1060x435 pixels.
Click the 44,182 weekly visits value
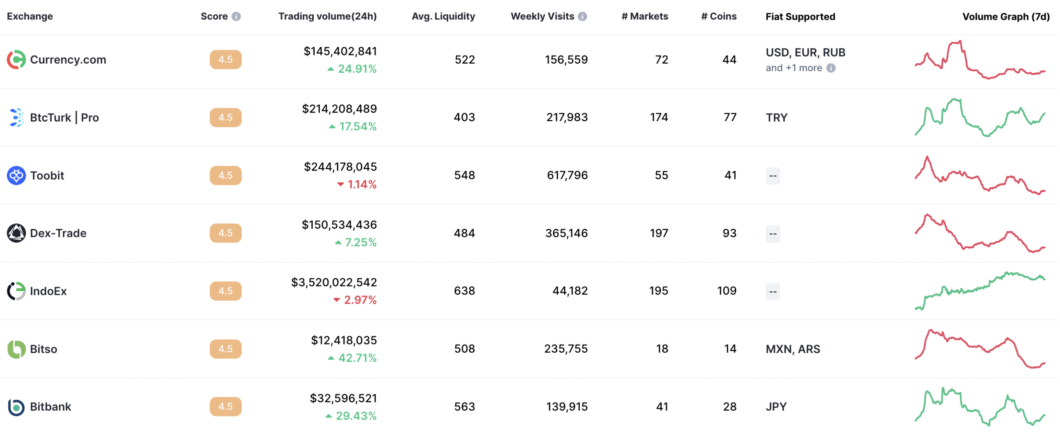[x=570, y=291]
